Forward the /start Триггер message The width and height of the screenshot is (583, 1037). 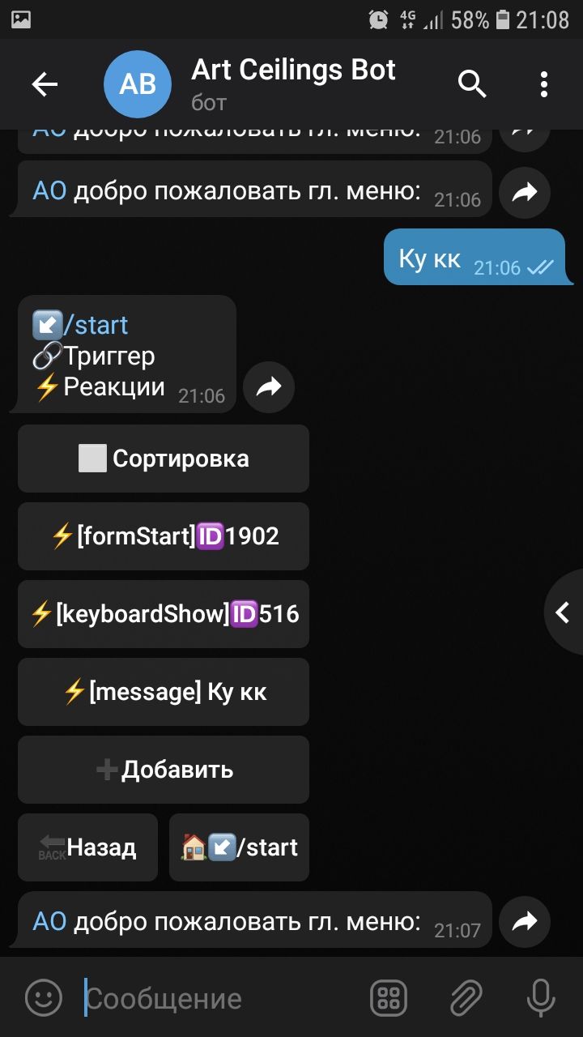click(269, 387)
